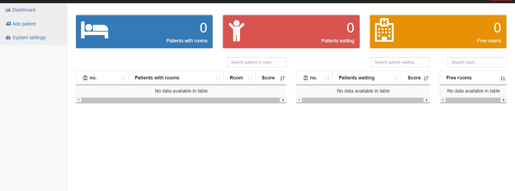Click the globe icon beside System settings
The height and width of the screenshot is (191, 515).
coord(8,38)
